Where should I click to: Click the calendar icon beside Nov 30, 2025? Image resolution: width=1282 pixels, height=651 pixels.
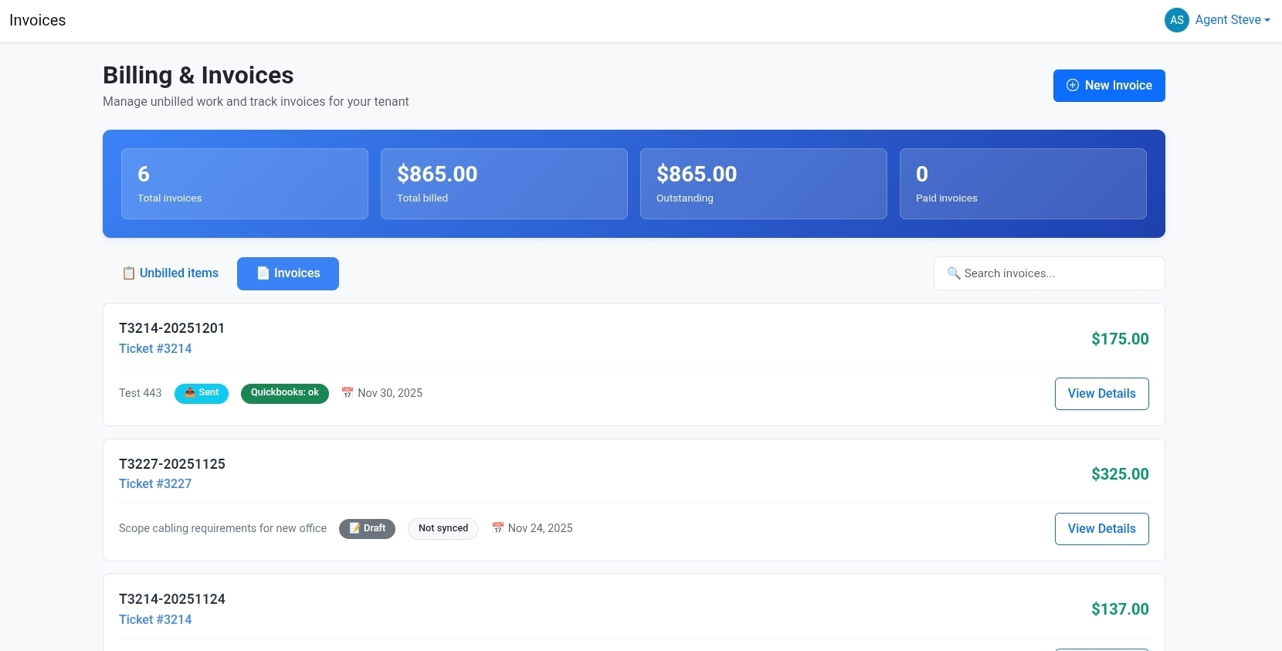[348, 393]
